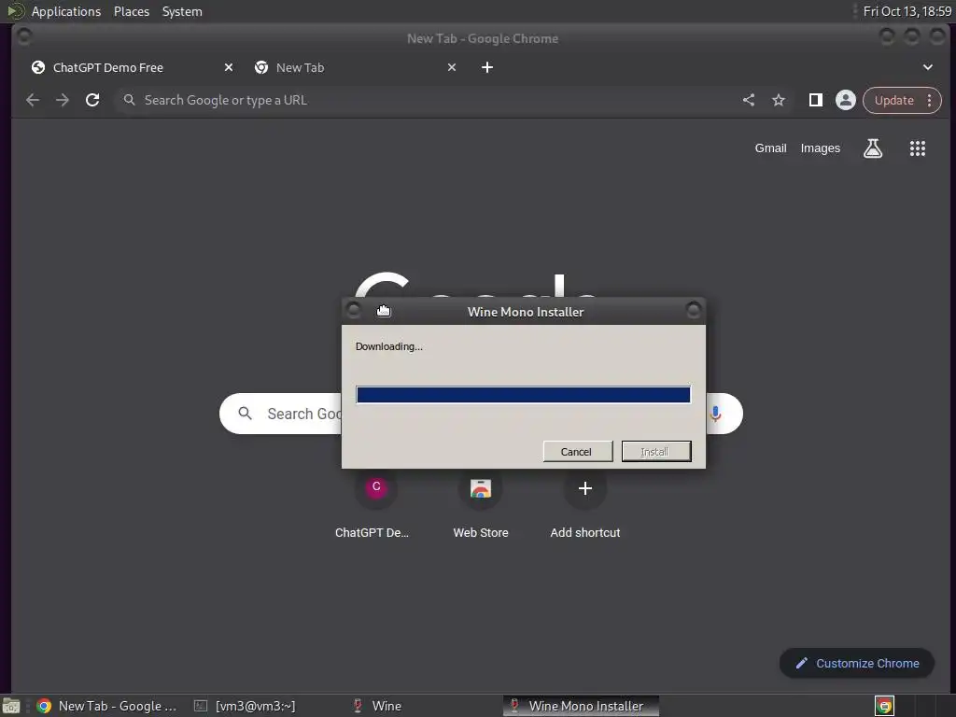Click the Gmail link
The width and height of the screenshot is (956, 717).
[x=770, y=148]
